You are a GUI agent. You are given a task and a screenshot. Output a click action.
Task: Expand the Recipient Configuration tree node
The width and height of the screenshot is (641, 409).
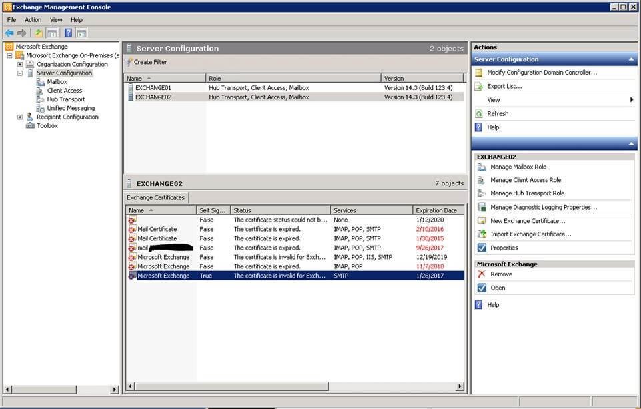(19, 117)
